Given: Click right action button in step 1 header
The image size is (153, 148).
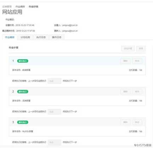Looking at the screenshot, I should point(137,61).
